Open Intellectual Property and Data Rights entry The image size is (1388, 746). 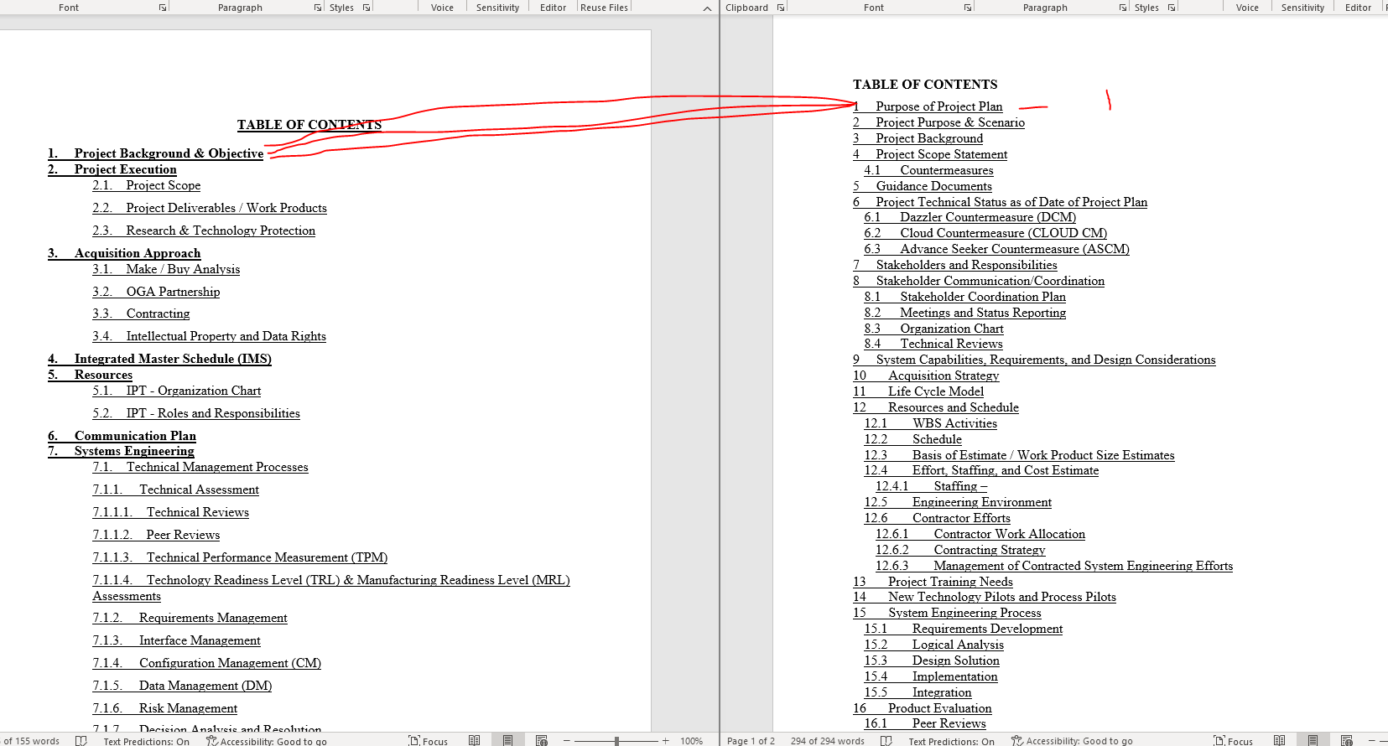coord(209,336)
